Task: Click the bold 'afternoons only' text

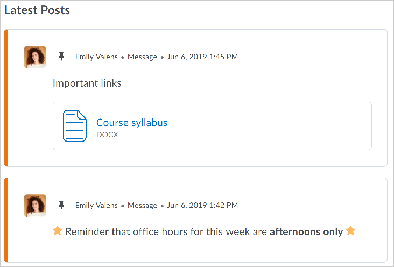Action: [x=306, y=232]
